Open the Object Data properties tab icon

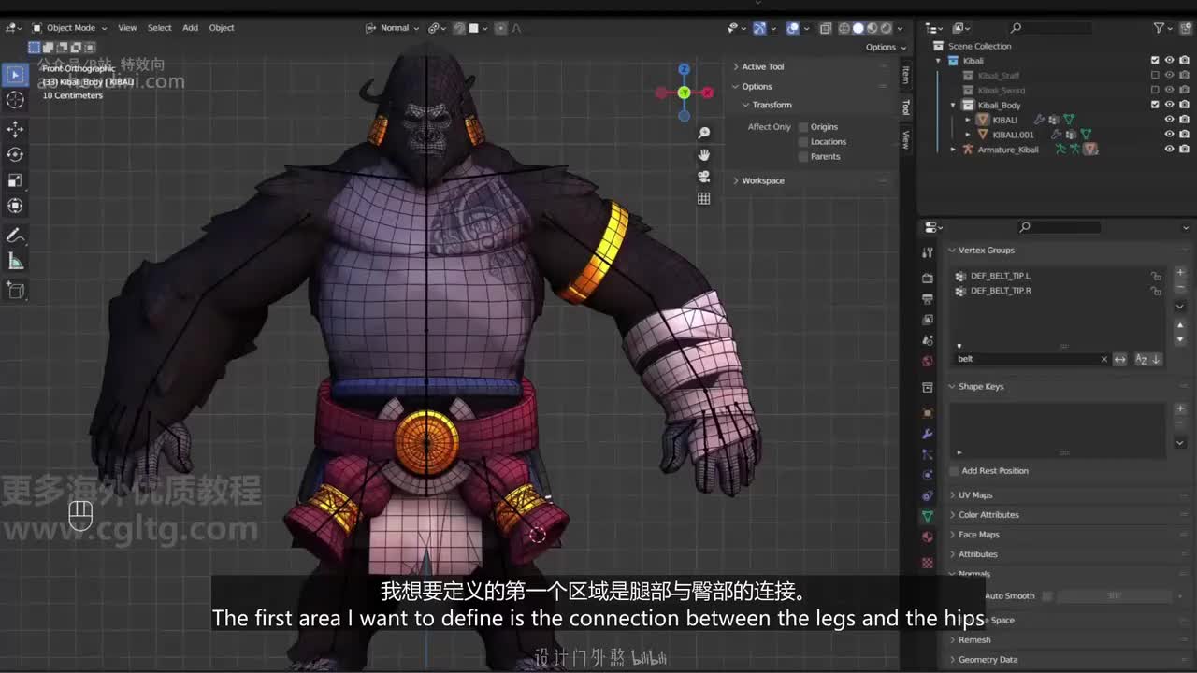pyautogui.click(x=928, y=516)
